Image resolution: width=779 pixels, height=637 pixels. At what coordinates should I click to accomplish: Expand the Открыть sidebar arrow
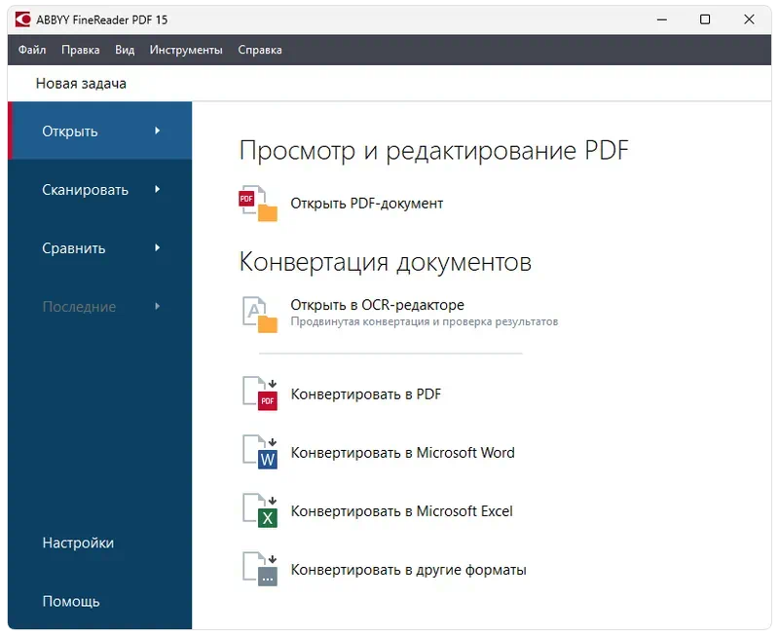click(x=158, y=131)
